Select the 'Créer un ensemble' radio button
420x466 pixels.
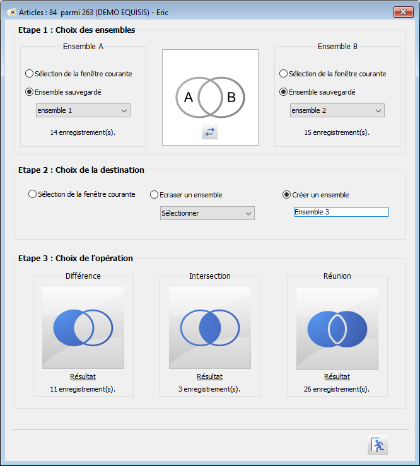(x=286, y=195)
